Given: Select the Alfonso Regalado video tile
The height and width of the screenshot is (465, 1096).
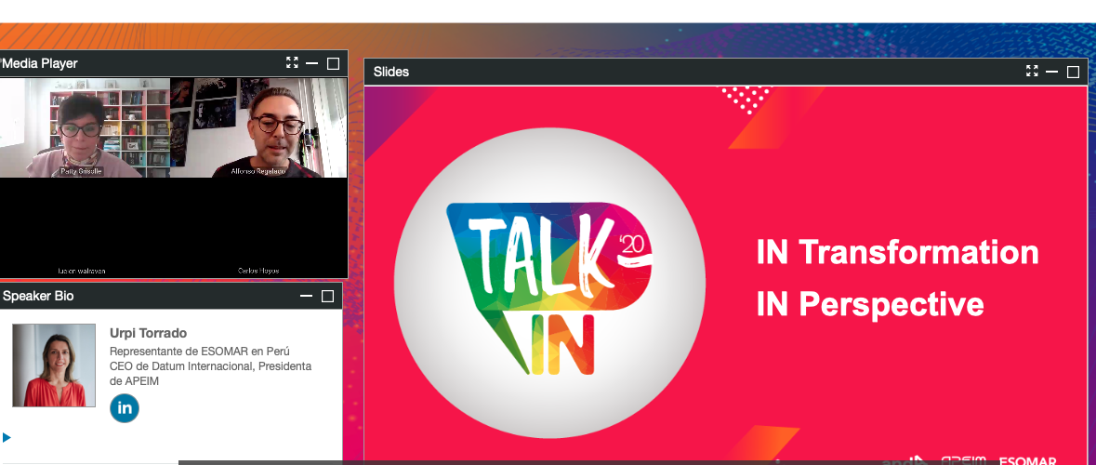Looking at the screenshot, I should point(258,128).
